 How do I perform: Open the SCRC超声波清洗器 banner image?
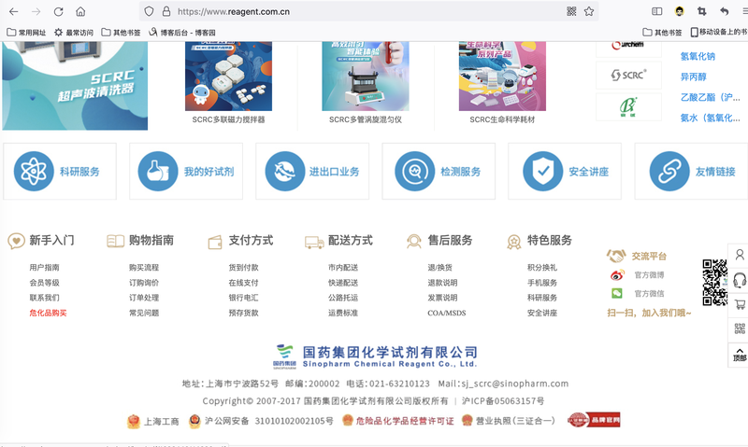[75, 86]
